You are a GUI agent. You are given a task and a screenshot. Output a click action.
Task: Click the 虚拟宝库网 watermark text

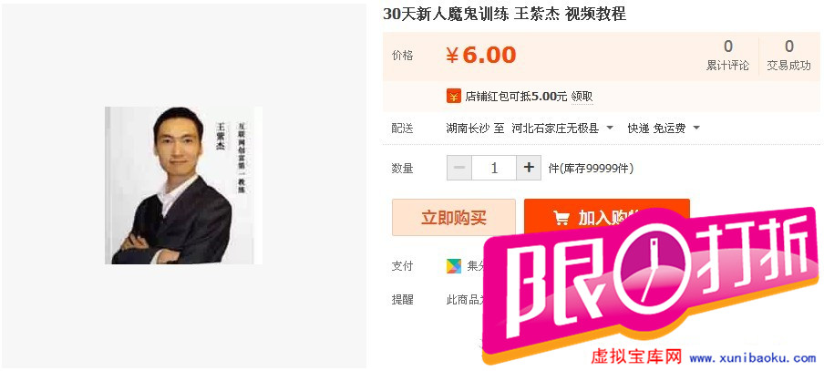(x=636, y=357)
